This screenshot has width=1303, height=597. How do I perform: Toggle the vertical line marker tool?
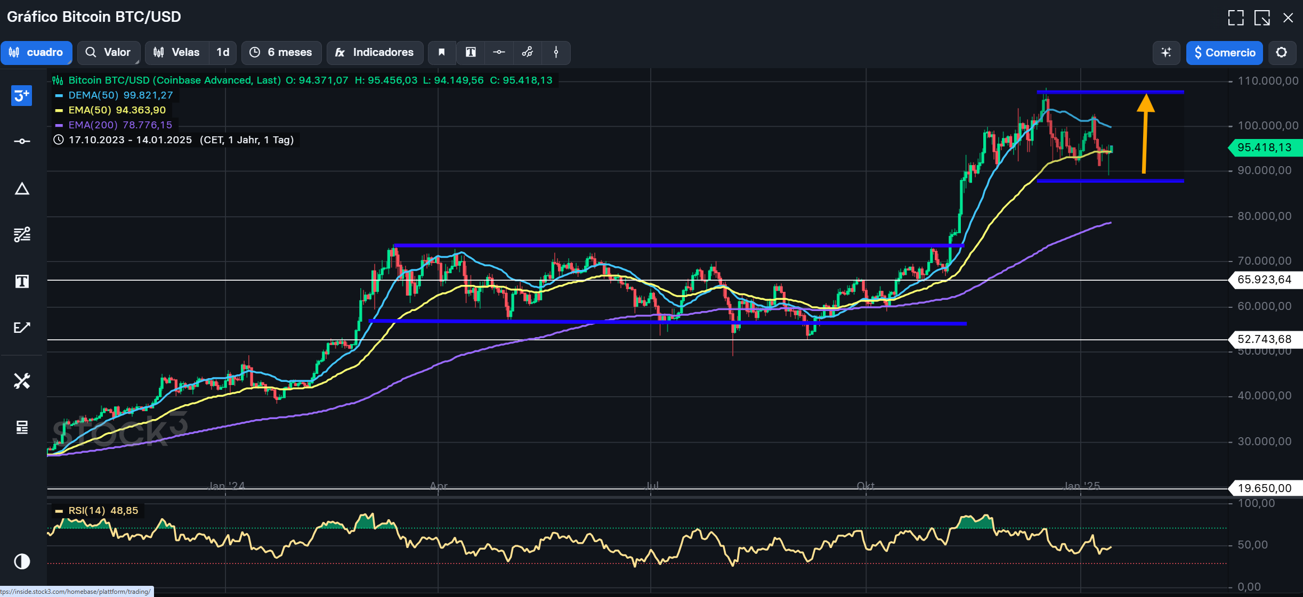coord(556,52)
